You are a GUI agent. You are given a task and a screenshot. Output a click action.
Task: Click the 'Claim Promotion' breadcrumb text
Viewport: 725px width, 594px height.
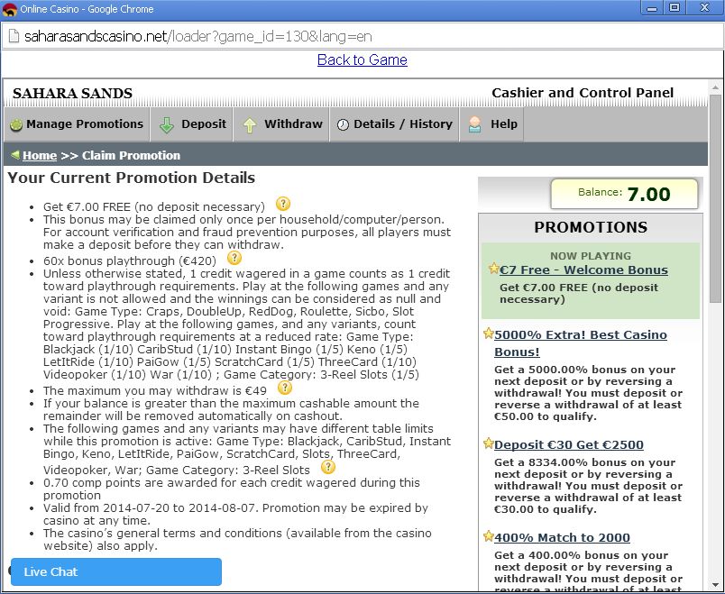(132, 155)
